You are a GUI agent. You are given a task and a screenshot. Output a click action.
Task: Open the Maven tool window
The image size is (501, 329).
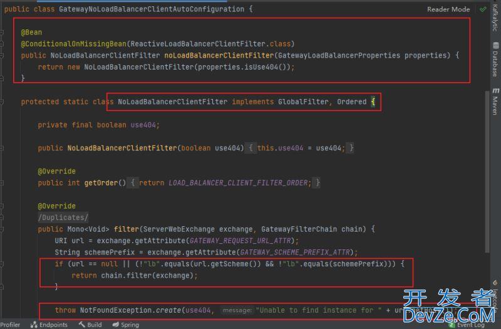click(x=495, y=105)
